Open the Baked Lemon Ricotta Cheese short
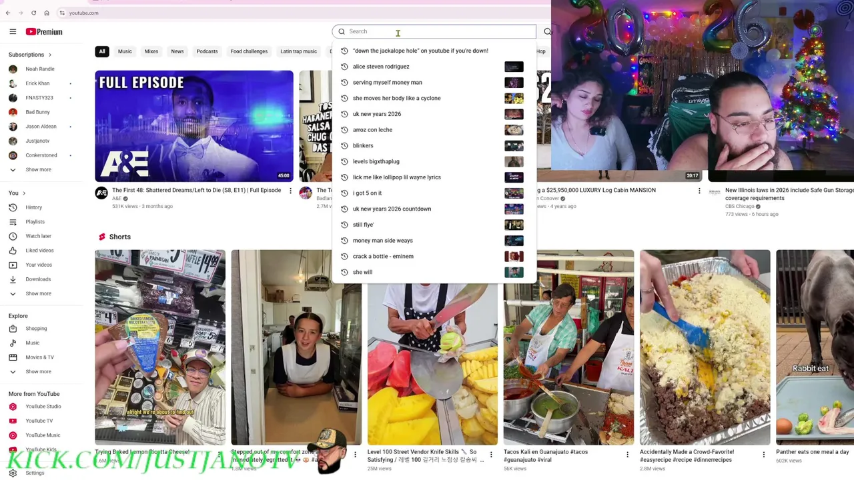Screen dimensions: 854x480 pos(160,347)
